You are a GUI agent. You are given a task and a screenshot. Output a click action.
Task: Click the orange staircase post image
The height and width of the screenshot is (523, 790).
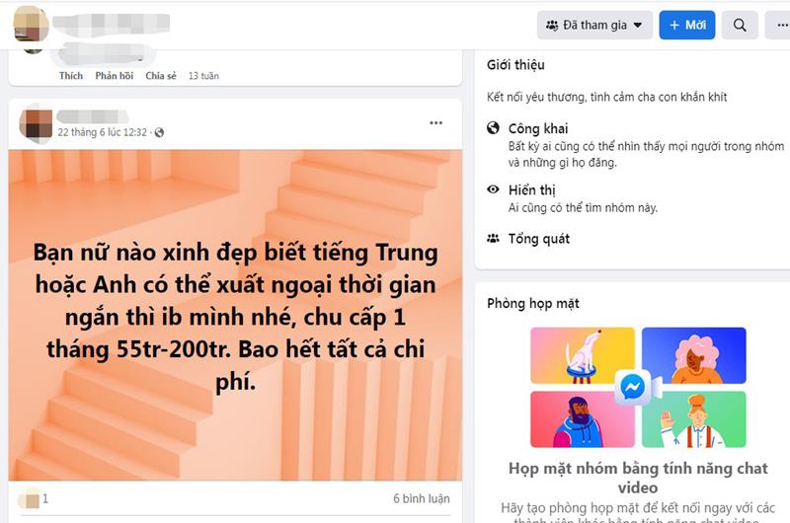(235, 315)
